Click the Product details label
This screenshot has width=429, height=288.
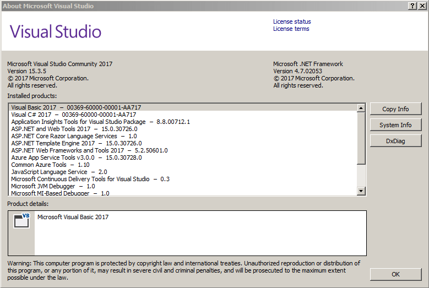click(x=28, y=204)
